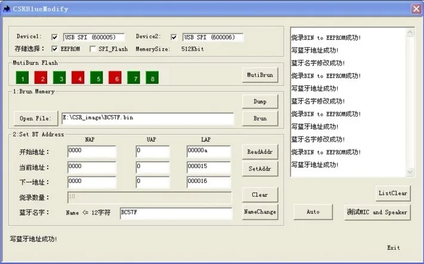This screenshot has height=264, width=424.
Task: Click the CSRBlueModify title bar app icon
Action: click(x=7, y=9)
